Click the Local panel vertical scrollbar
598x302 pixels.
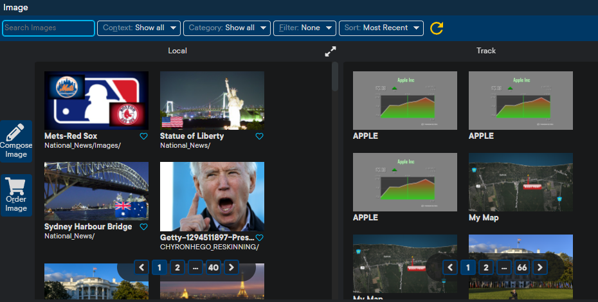[x=334, y=77]
